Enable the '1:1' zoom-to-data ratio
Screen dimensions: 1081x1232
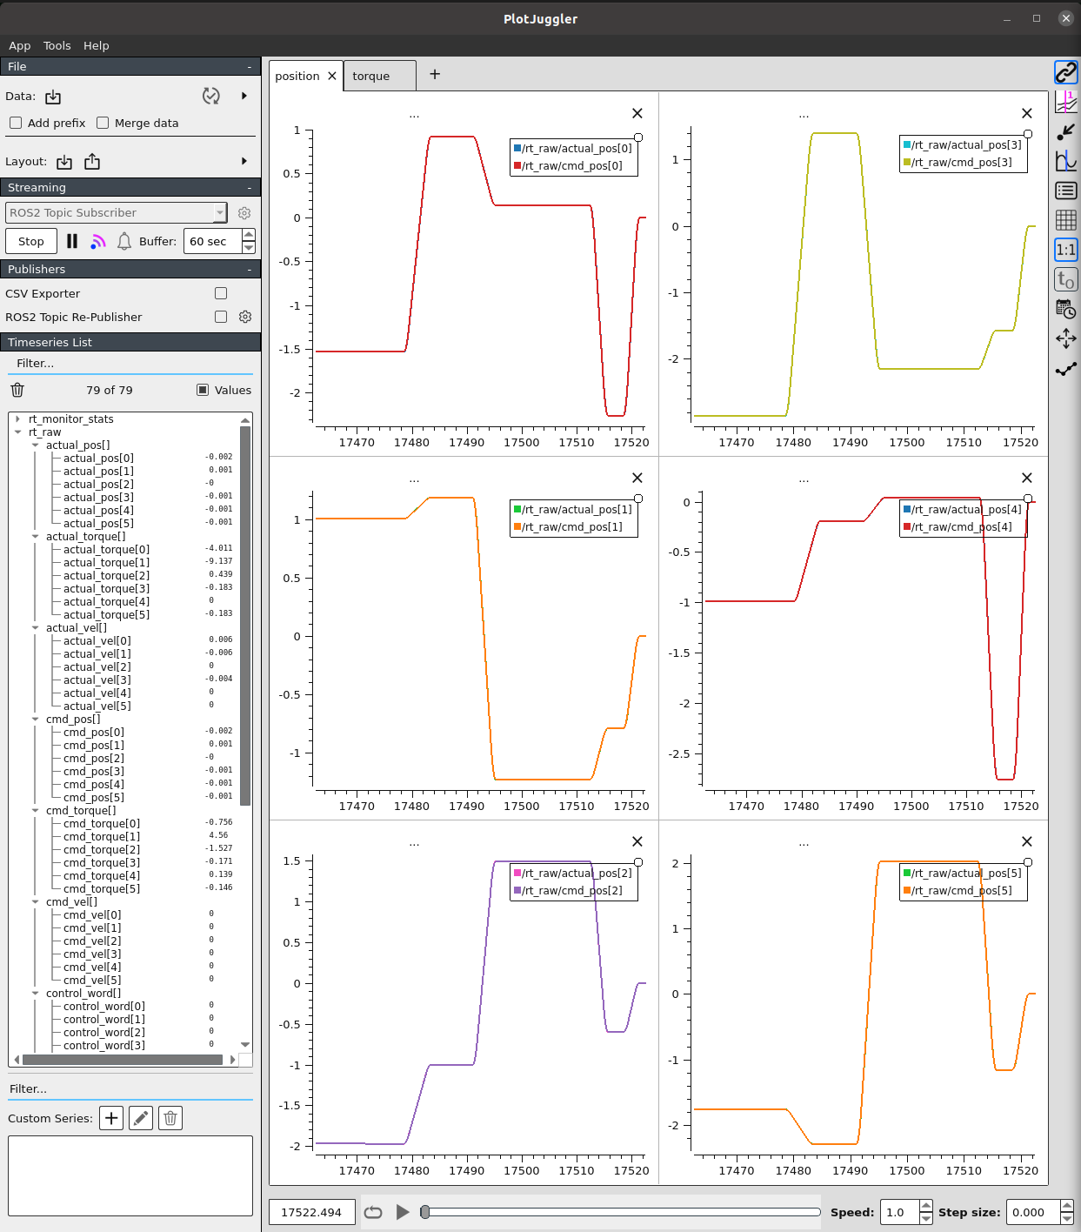[x=1065, y=250]
